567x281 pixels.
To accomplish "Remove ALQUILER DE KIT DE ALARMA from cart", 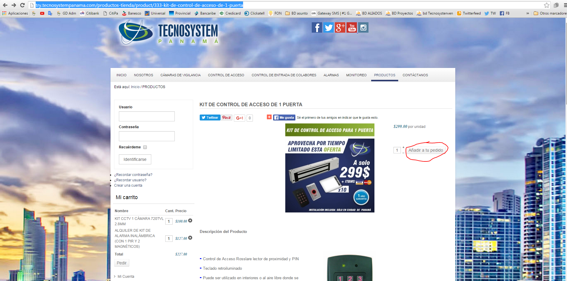I will [190, 238].
